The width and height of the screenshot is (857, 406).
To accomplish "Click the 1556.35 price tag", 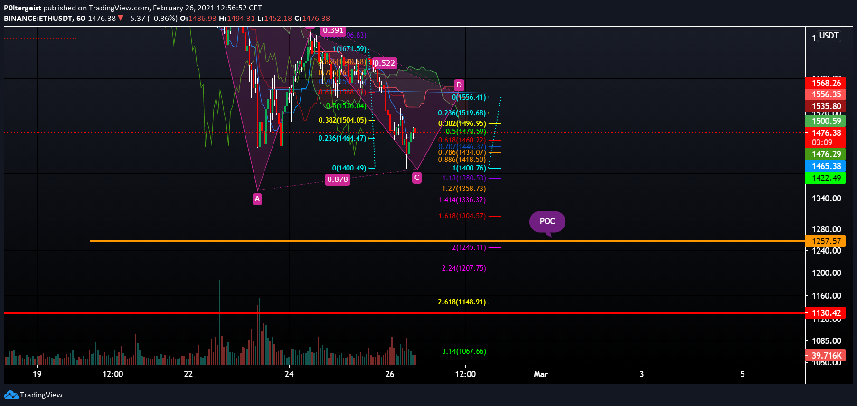I will click(826, 94).
